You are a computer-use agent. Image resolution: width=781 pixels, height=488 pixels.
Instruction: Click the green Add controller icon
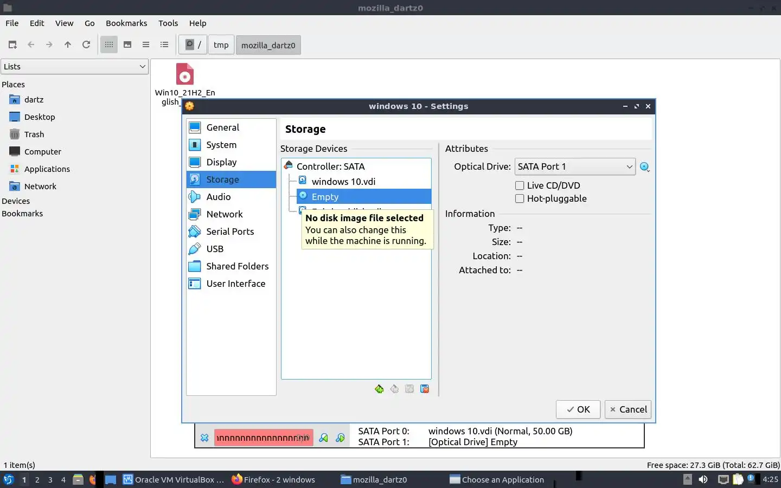tap(379, 389)
